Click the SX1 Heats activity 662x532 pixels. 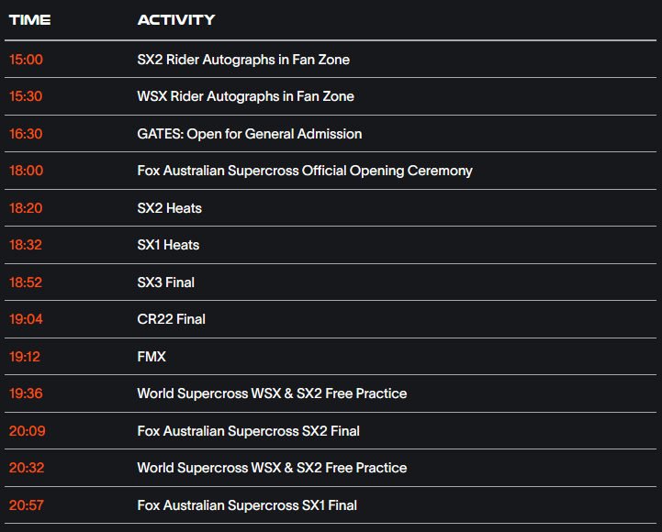coord(168,245)
